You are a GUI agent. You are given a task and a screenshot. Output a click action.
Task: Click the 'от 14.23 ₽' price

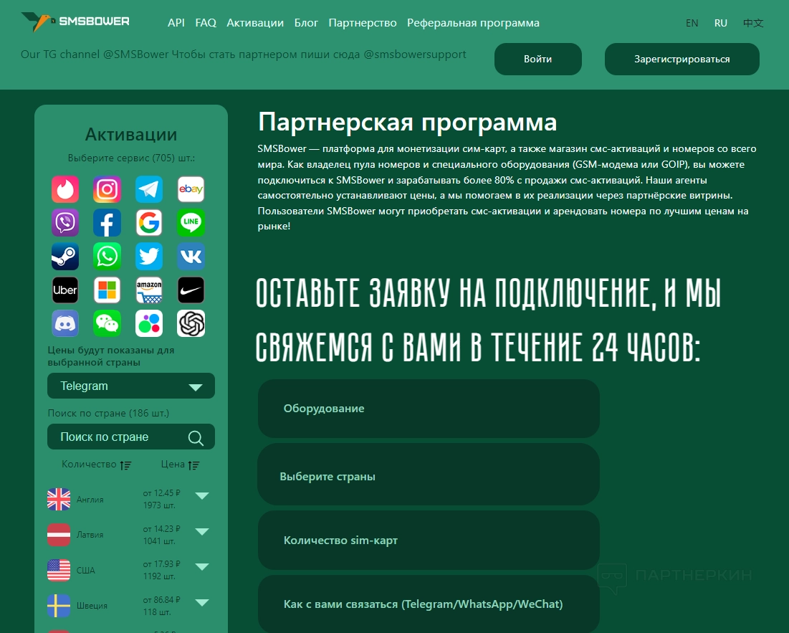(161, 529)
